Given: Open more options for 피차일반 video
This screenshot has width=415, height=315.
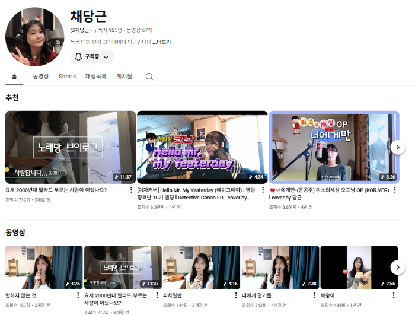Looking at the screenshot, I should click(235, 295).
